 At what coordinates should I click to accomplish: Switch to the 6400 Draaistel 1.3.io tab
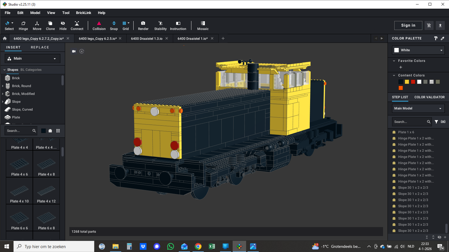[146, 39]
